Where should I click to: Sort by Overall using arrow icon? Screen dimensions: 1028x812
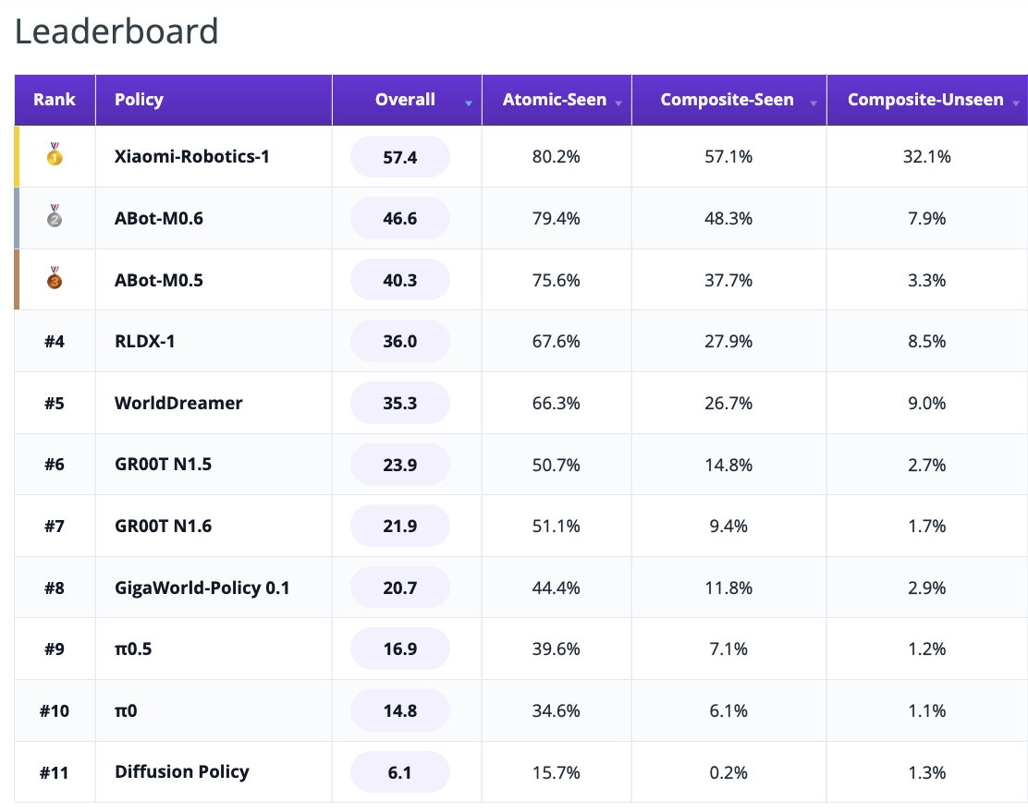pos(468,103)
